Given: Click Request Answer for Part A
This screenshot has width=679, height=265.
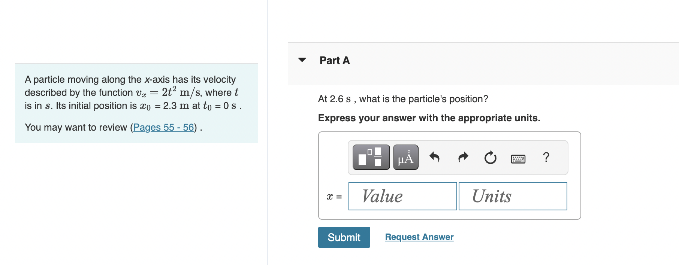Looking at the screenshot, I should tap(419, 237).
